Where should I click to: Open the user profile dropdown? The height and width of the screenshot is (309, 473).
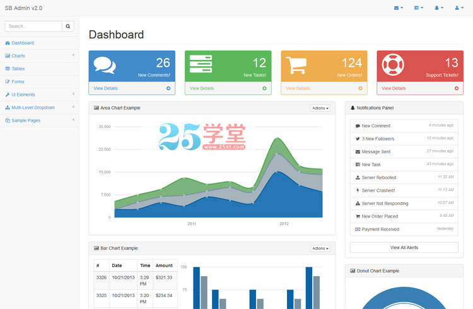click(459, 8)
